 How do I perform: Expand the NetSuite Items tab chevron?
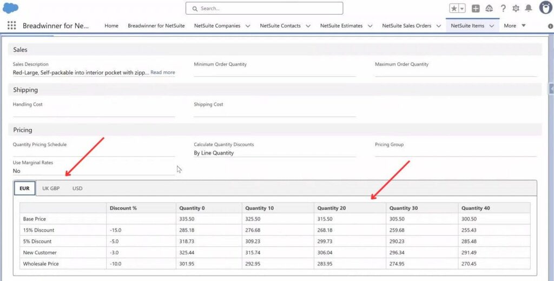tap(491, 26)
